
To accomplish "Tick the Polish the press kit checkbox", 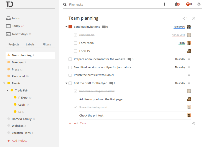I will tap(70, 75).
